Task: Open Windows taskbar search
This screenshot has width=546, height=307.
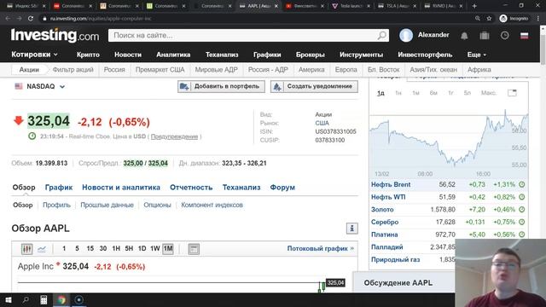Action: point(26,299)
